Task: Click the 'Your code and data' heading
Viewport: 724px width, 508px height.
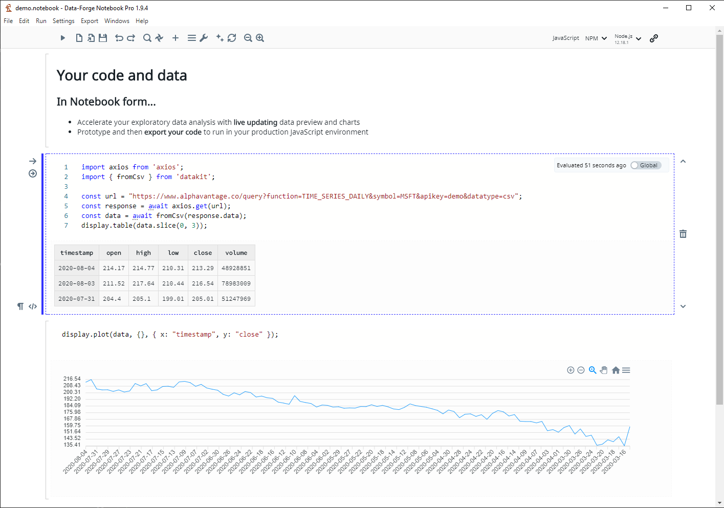Action: tap(122, 76)
